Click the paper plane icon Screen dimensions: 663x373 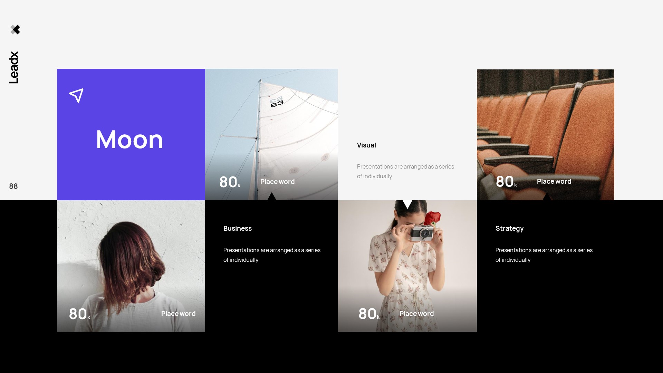coord(76,95)
